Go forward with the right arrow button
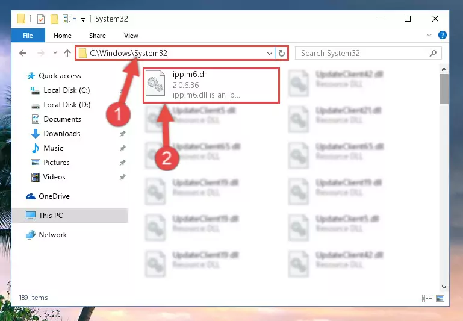Viewport: 463px width, 321px height. click(x=41, y=53)
